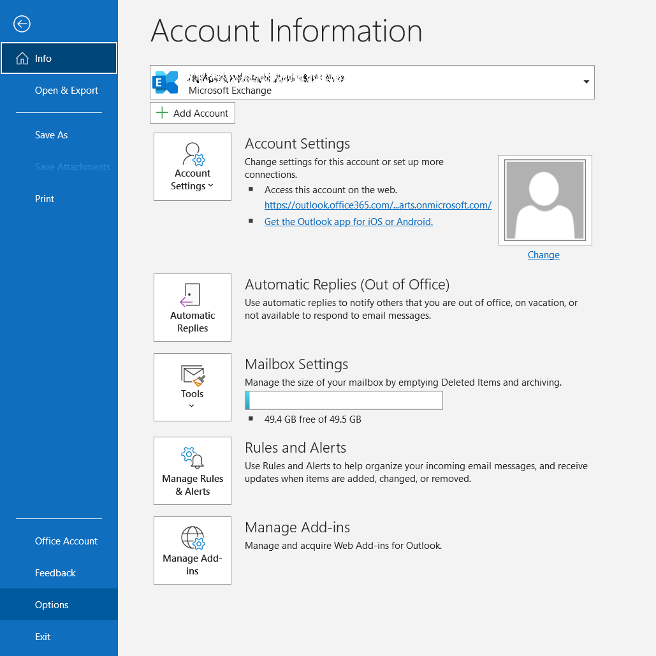Click the Automatic Replies (Out of Office) heading
The width and height of the screenshot is (656, 656).
[347, 284]
